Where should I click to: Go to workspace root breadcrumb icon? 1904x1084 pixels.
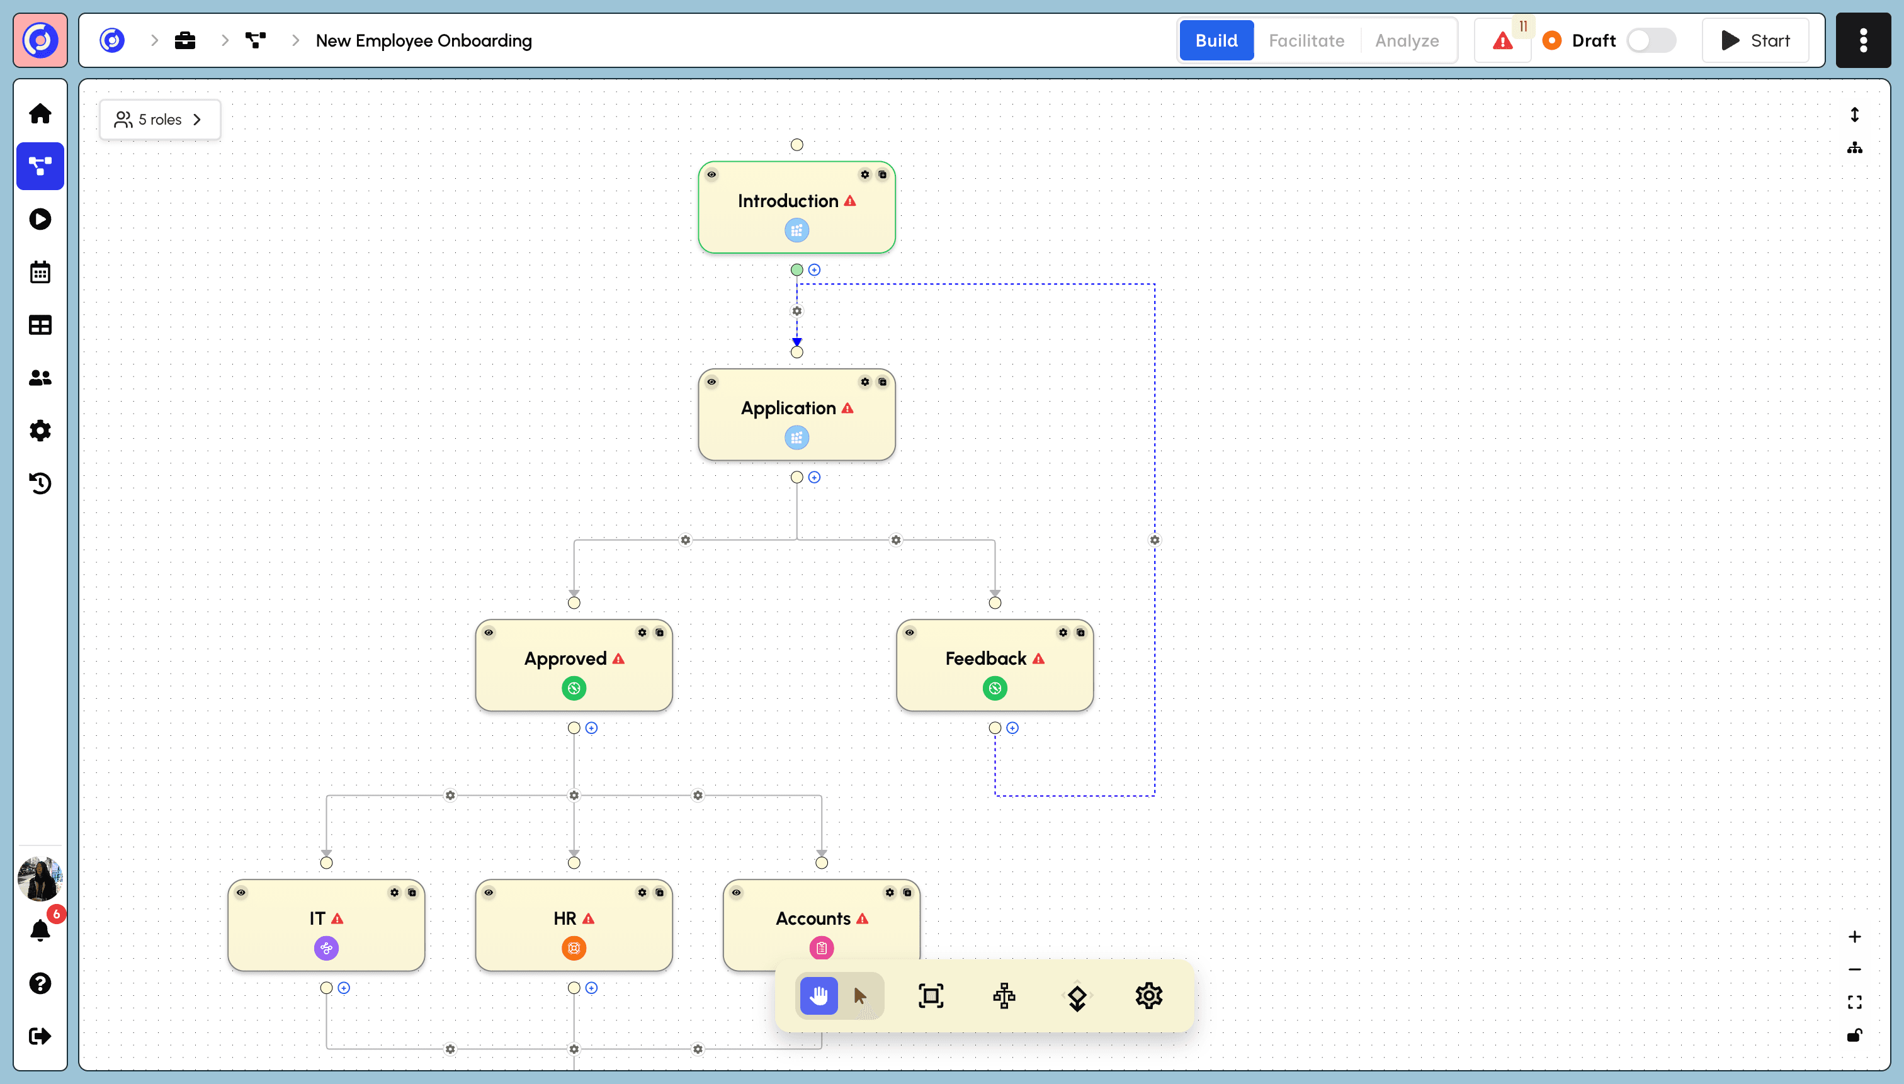(113, 40)
